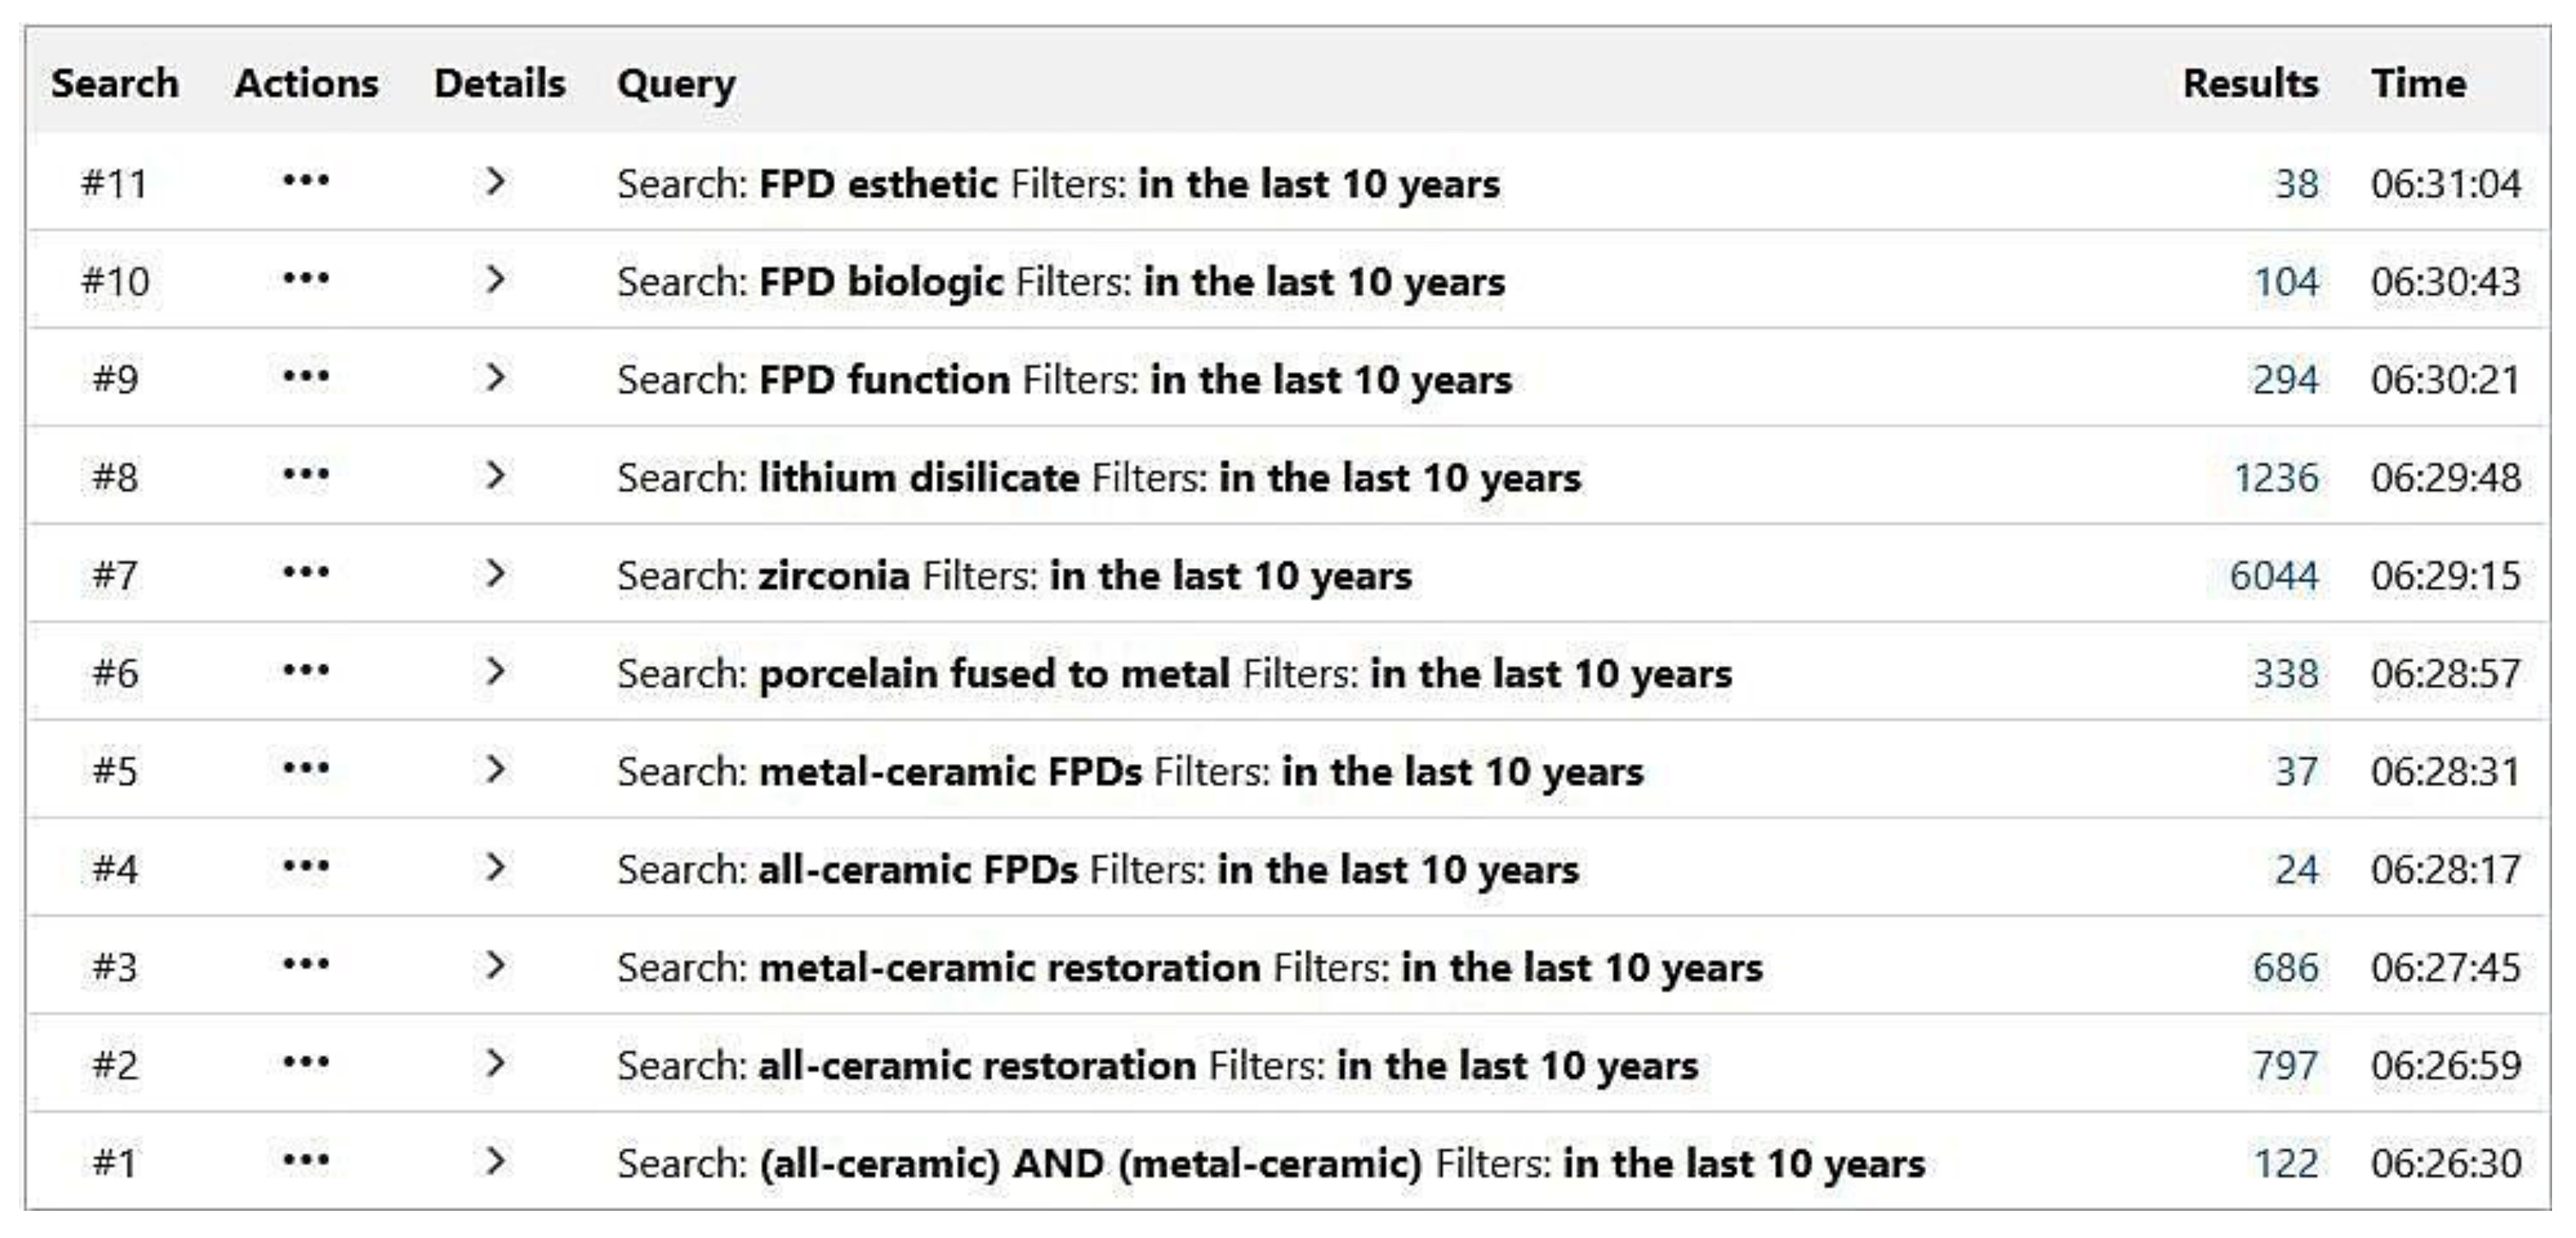This screenshot has width=2576, height=1238.
Task: Open actions menu for FPD function search
Action: point(306,377)
